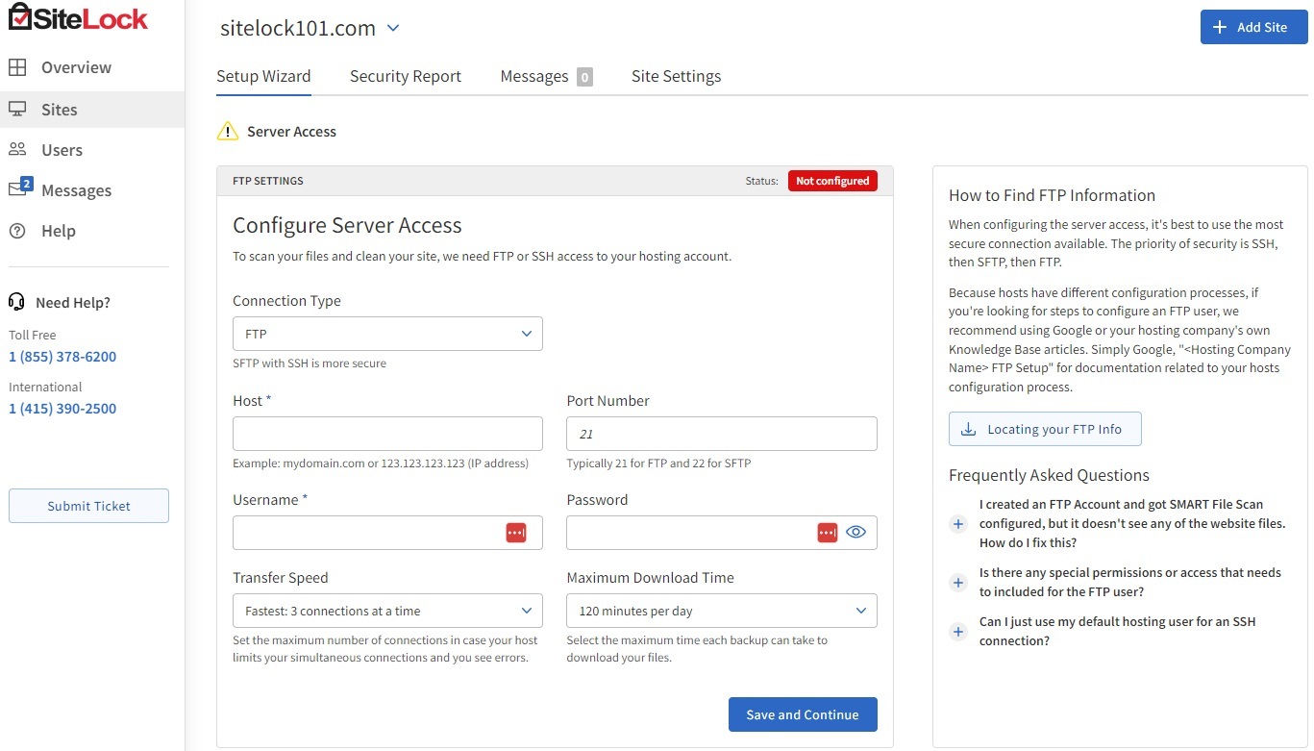Switch to the Security Report tab
The image size is (1314, 751).
click(405, 76)
